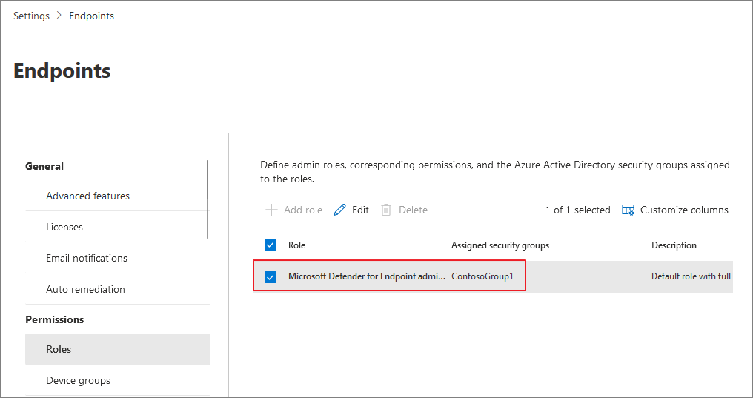
Task: Click Customize columns text button
Action: pos(684,210)
